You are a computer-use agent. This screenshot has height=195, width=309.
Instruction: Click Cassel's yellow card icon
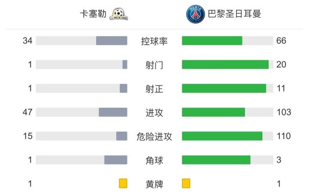point(123,184)
